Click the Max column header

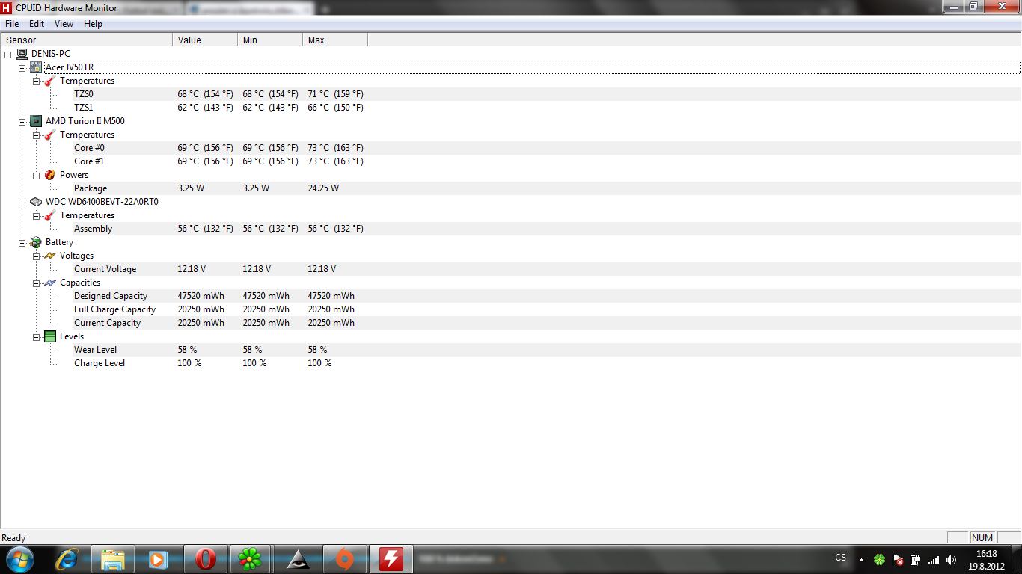coord(335,40)
